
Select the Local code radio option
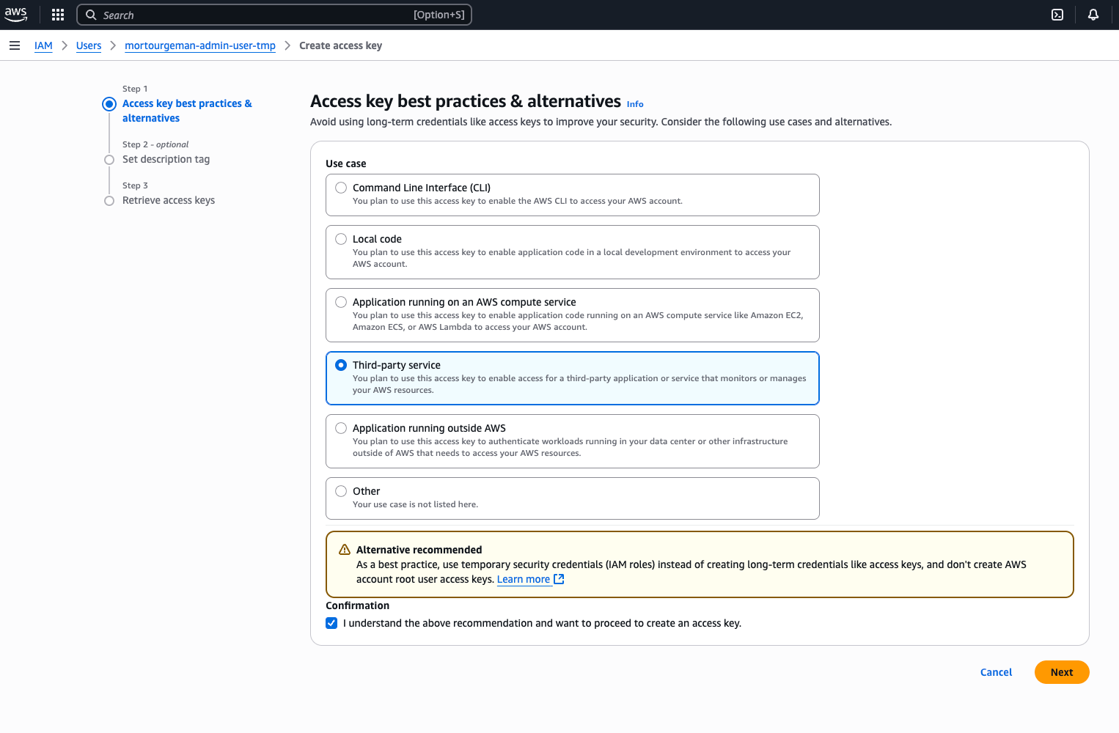[x=341, y=239]
